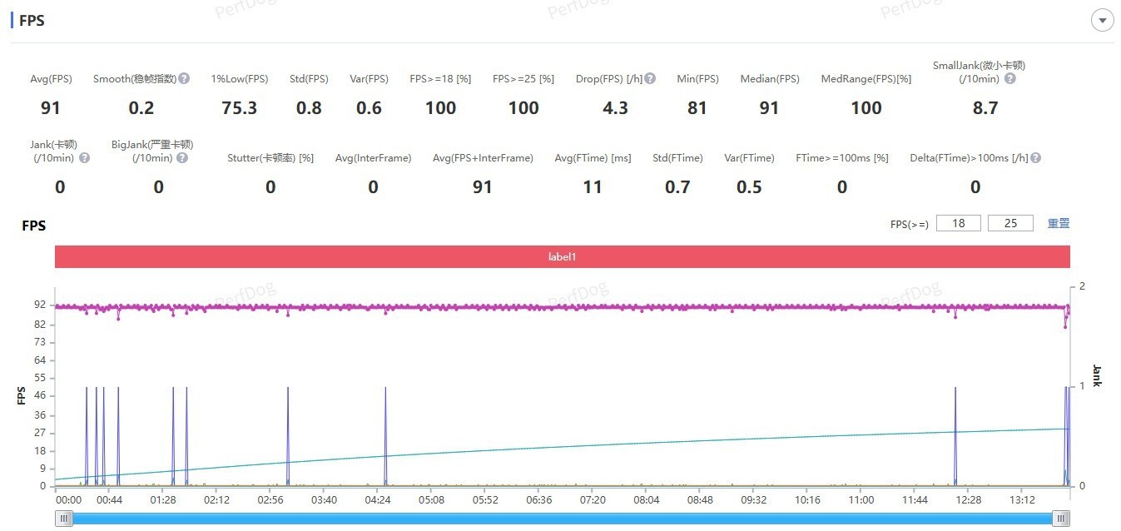This screenshot has width=1121, height=531.
Task: Click the FPS section title header
Action: click(x=32, y=21)
